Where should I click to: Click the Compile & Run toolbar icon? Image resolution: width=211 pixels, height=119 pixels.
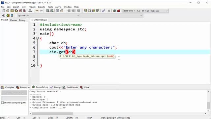point(94,11)
